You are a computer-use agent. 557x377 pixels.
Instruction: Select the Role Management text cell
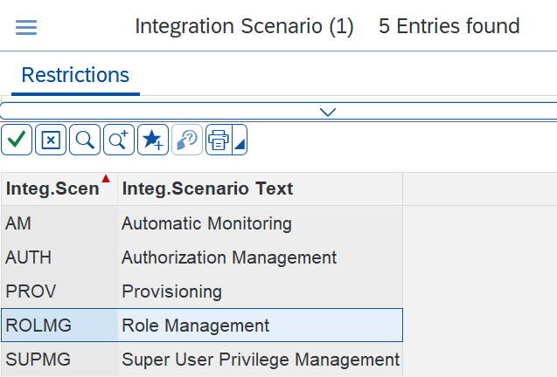(x=196, y=326)
